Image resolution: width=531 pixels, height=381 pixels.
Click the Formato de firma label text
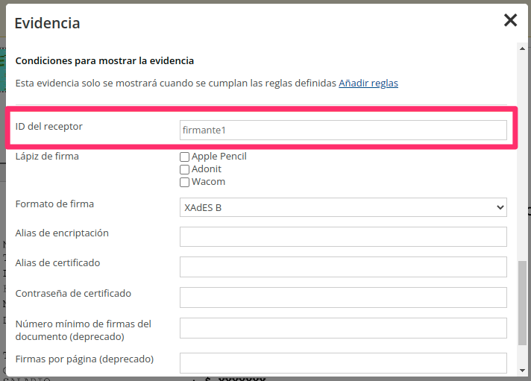click(54, 204)
